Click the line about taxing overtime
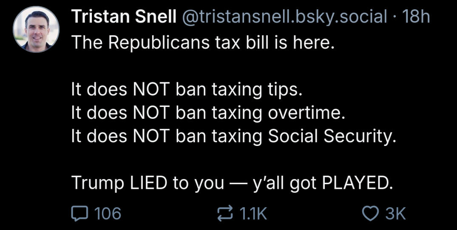Image resolution: width=457 pixels, height=230 pixels. 208,113
